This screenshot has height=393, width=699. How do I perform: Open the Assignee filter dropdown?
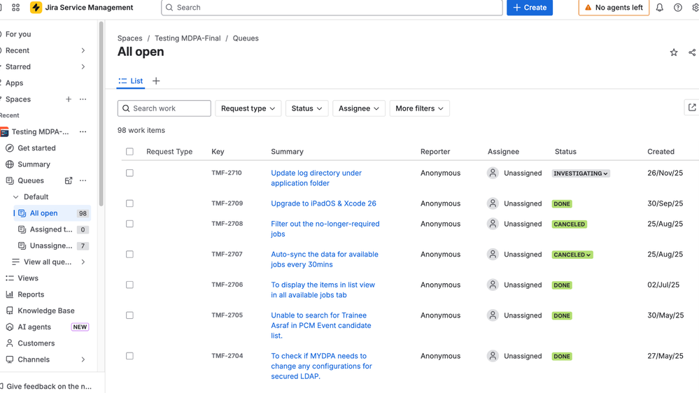coord(359,108)
